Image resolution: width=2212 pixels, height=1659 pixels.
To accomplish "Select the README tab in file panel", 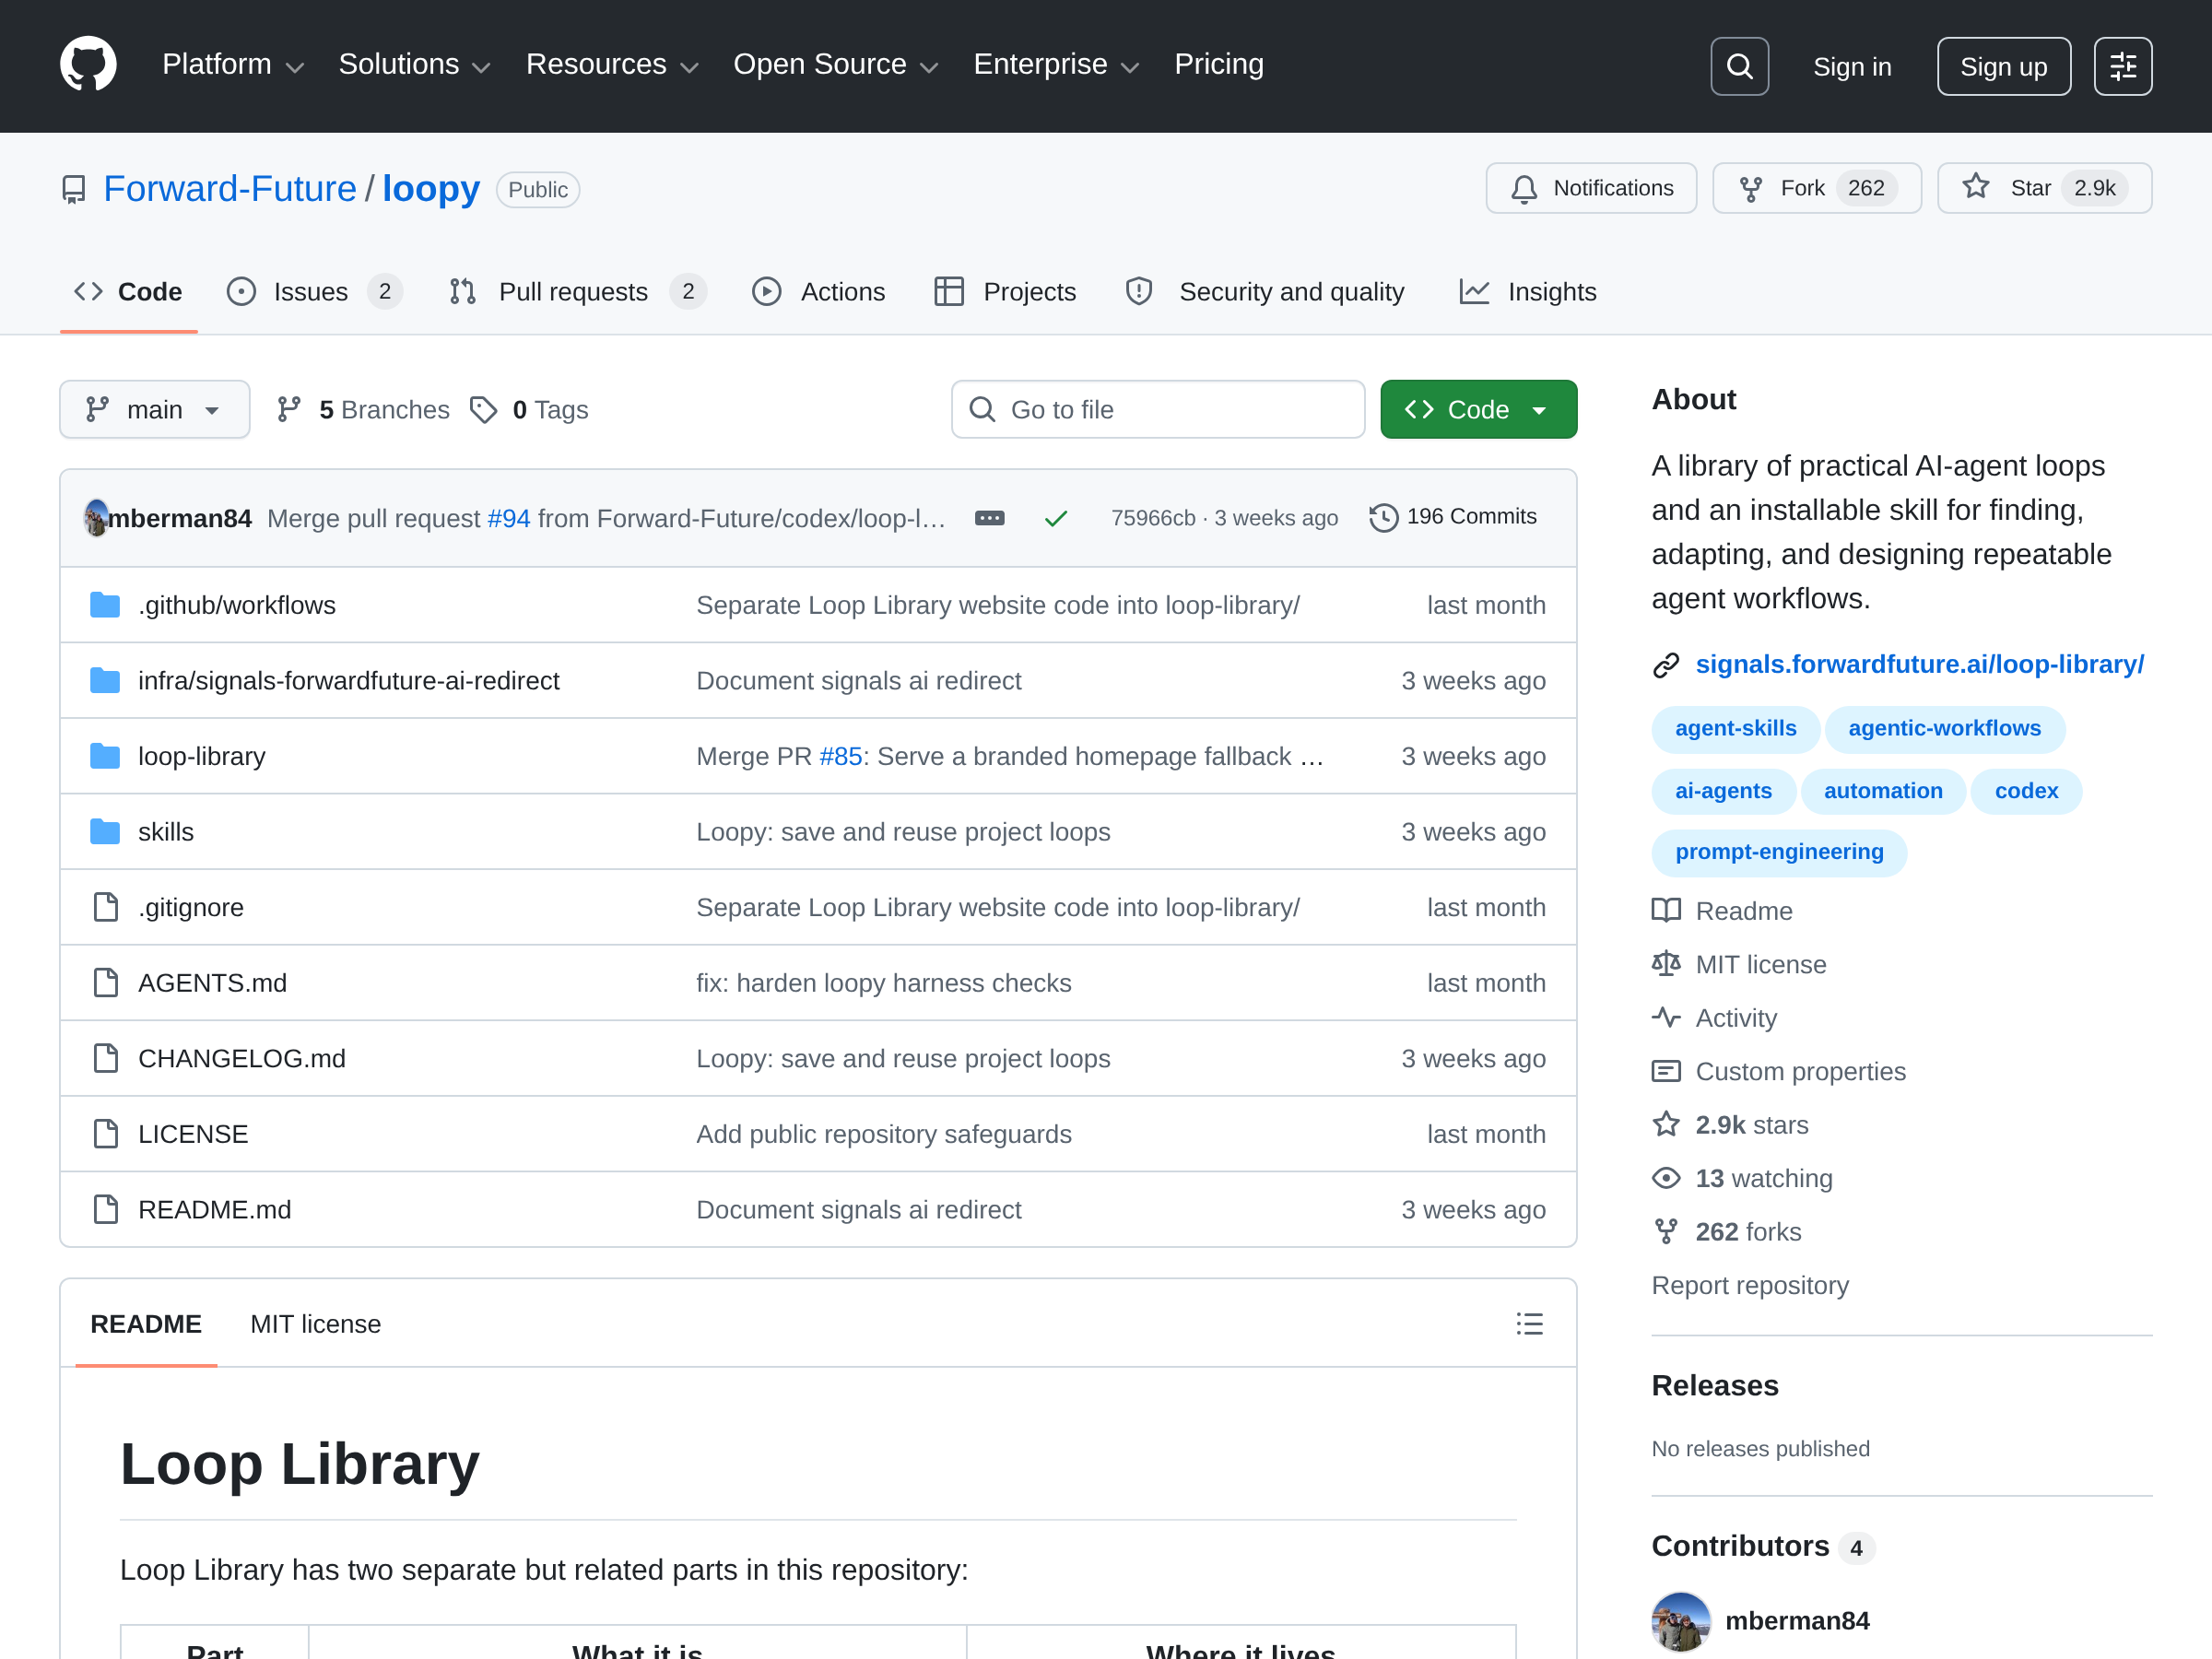I will pyautogui.click(x=146, y=1324).
